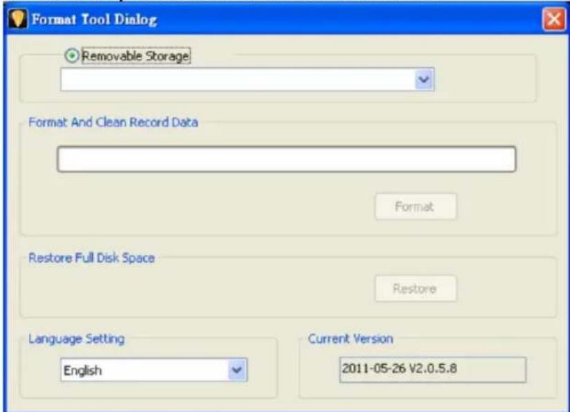Click the 'Current Version' group label
The height and width of the screenshot is (412, 570).
(350, 339)
